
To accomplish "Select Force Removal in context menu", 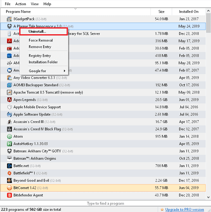I will [40, 40].
